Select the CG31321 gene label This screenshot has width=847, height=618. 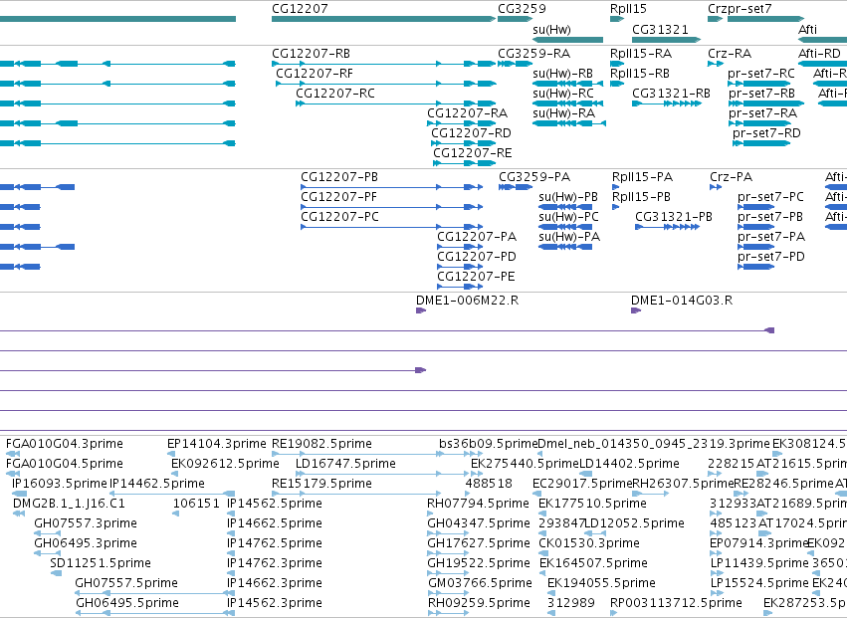(x=660, y=30)
